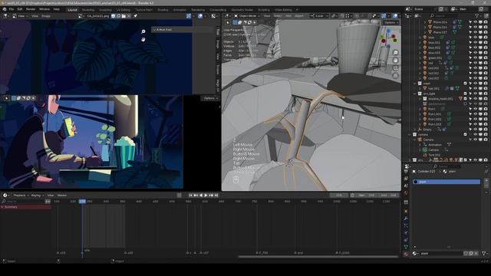Open the Local transform orientation dropdown
491x276 pixels.
pos(319,15)
